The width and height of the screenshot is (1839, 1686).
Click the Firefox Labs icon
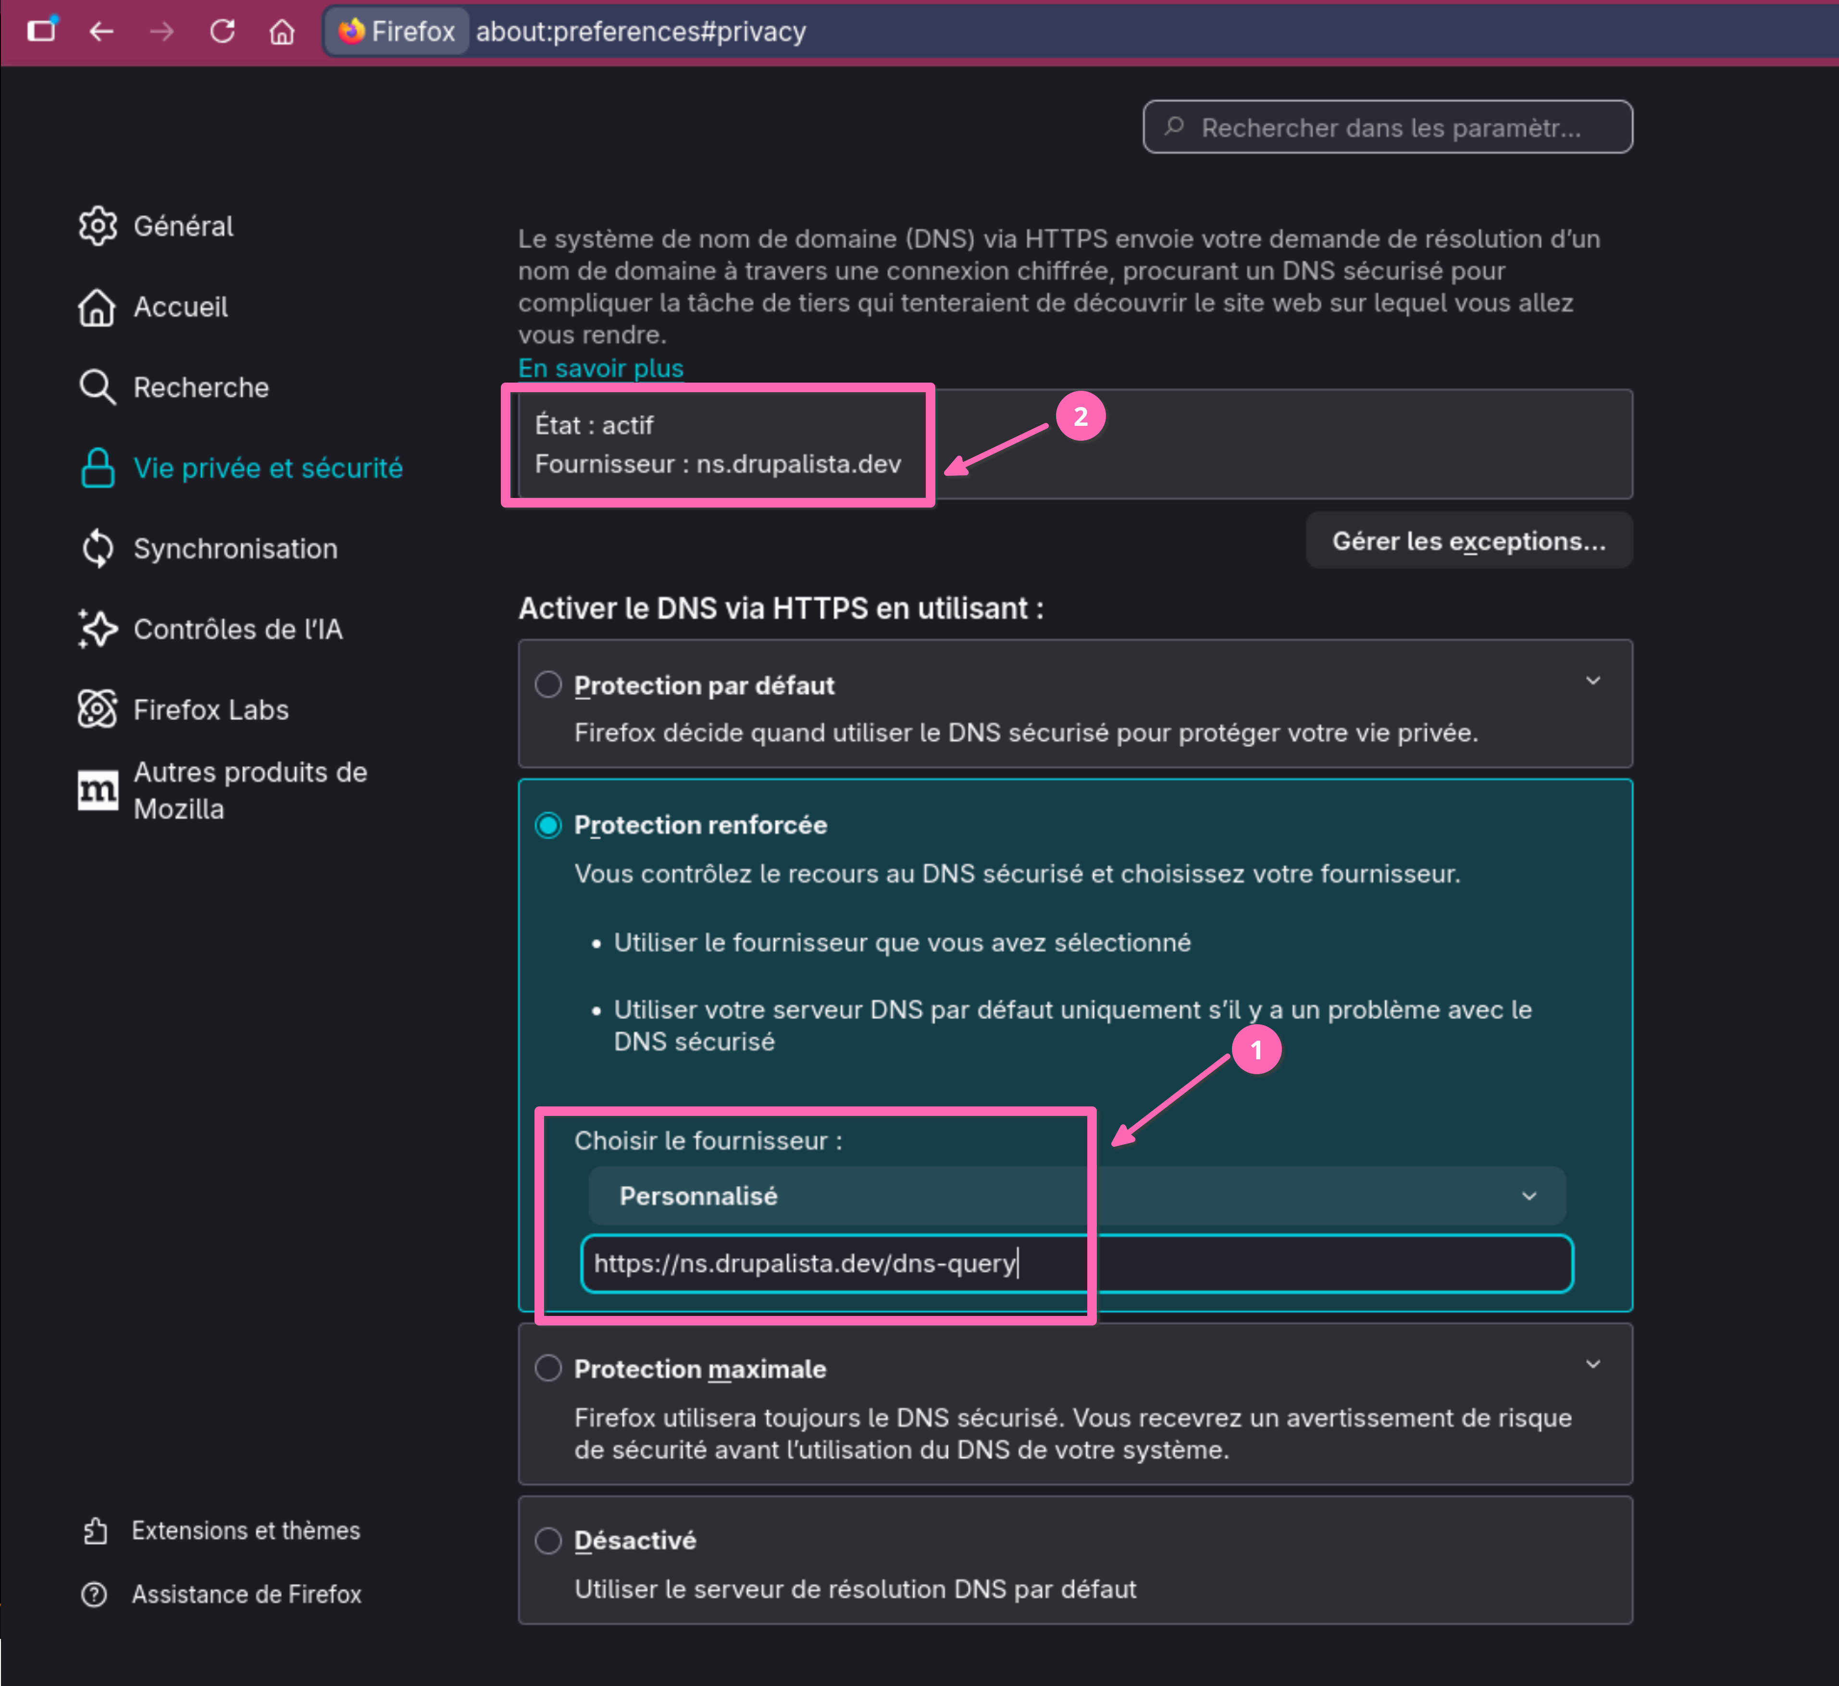tap(98, 709)
